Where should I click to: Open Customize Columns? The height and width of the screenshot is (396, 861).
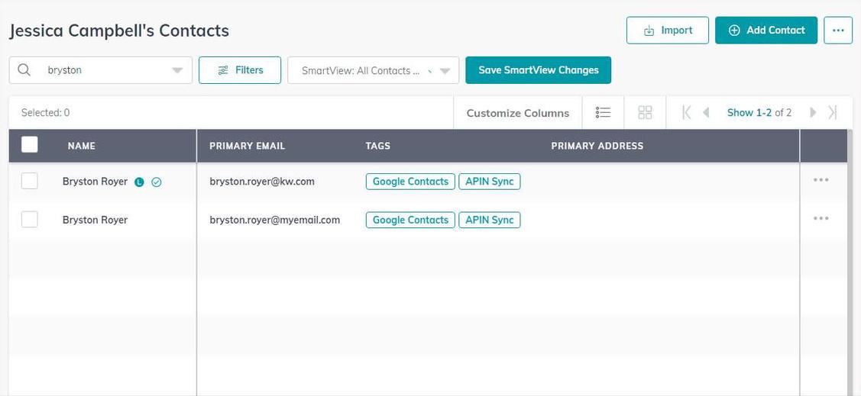pyautogui.click(x=518, y=113)
